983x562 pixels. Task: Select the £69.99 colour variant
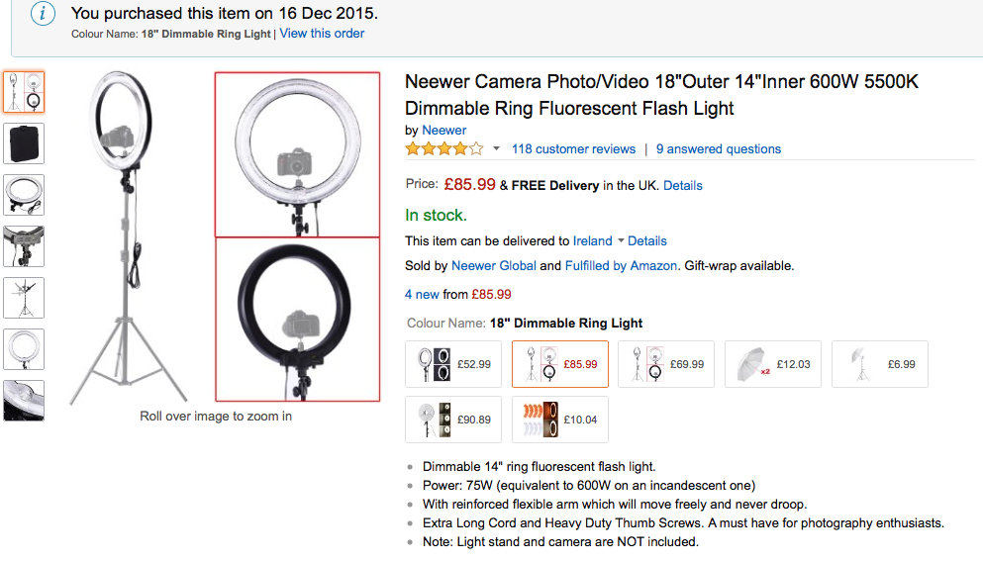pyautogui.click(x=666, y=364)
